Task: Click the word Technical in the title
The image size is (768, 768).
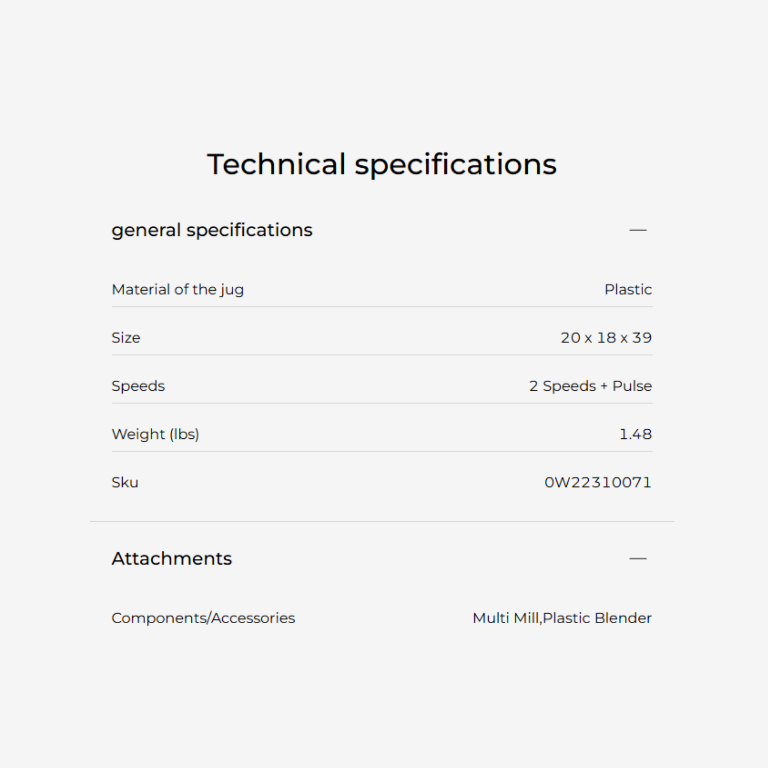Action: pos(276,164)
